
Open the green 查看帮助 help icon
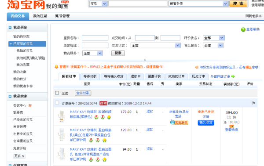[x=243, y=29]
